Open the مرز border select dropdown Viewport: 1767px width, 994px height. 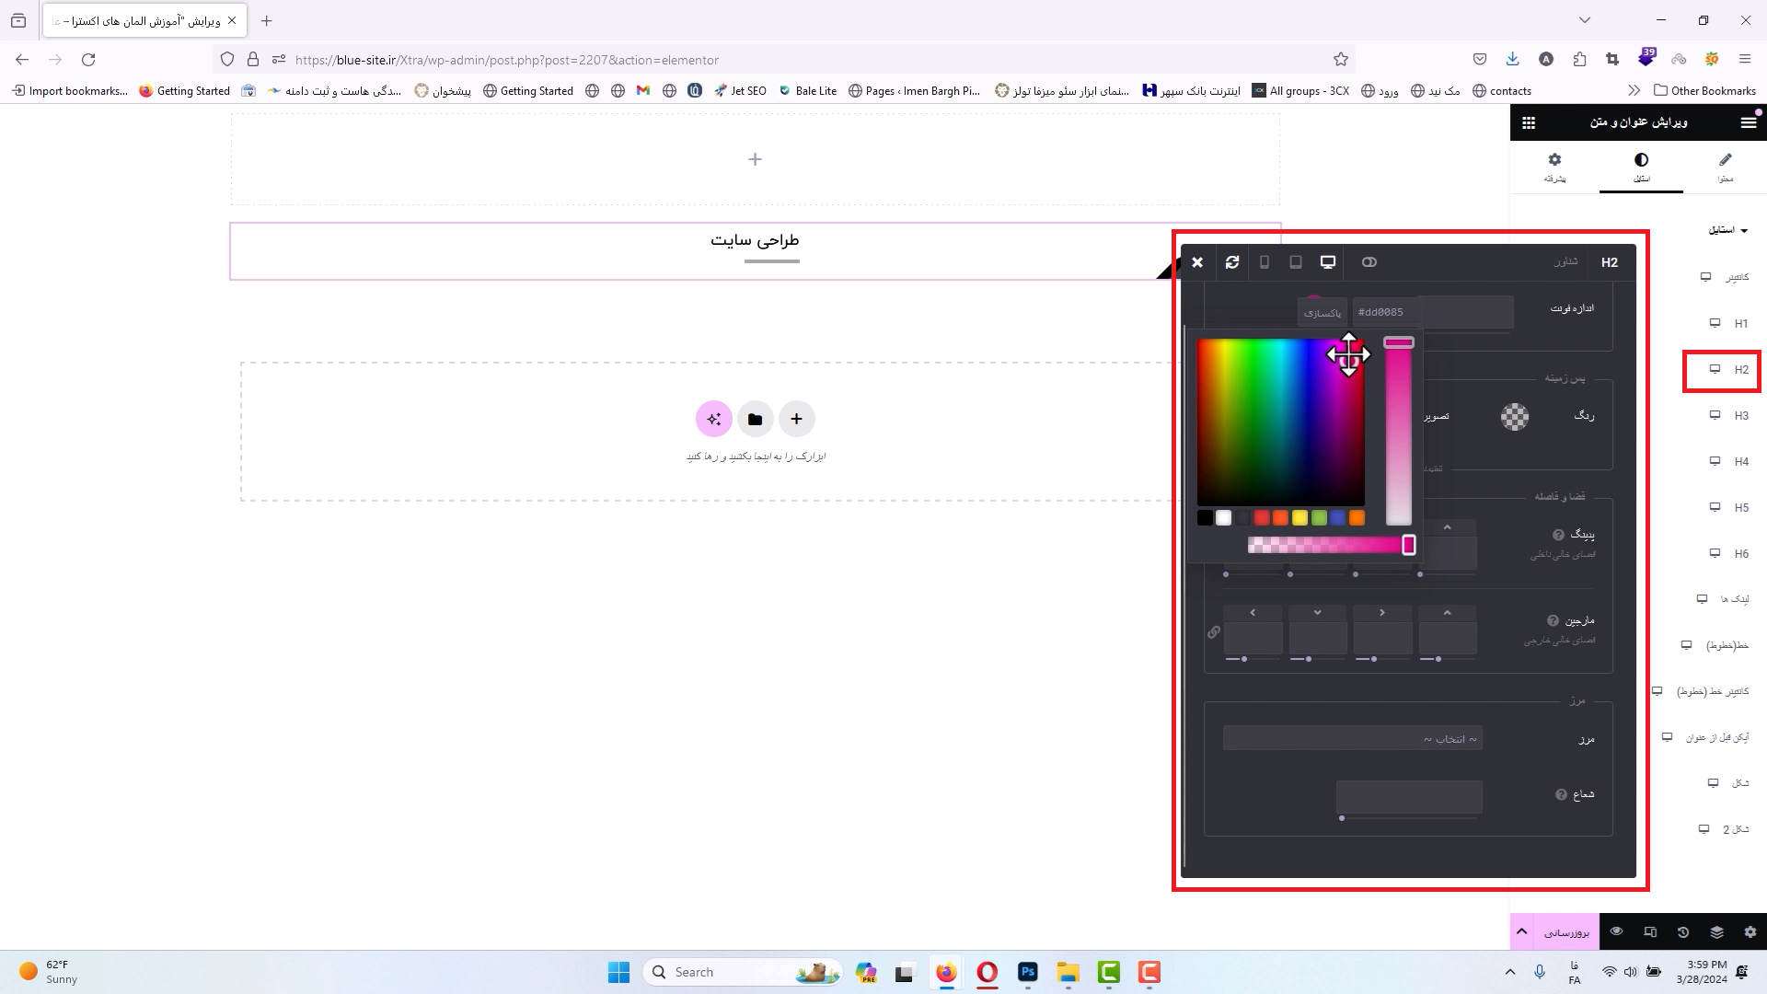click(1353, 738)
